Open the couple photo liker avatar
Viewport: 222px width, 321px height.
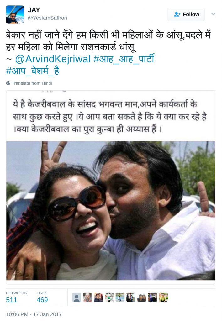point(142,297)
